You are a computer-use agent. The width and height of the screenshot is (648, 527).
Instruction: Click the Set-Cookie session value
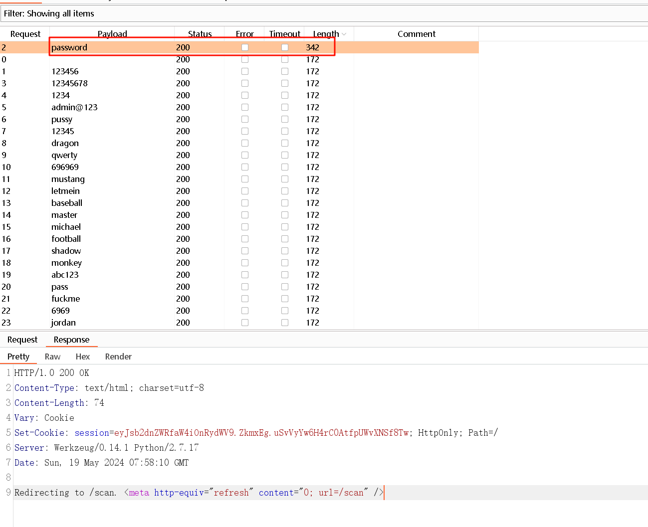(x=261, y=433)
